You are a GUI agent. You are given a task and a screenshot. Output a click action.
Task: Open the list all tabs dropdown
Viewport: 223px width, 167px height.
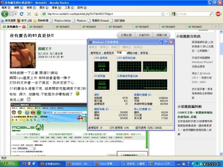(221, 27)
